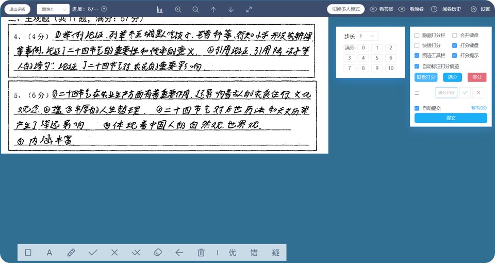
Task: Toggle the 痕迹工具栏 checkbox
Action: (417, 55)
